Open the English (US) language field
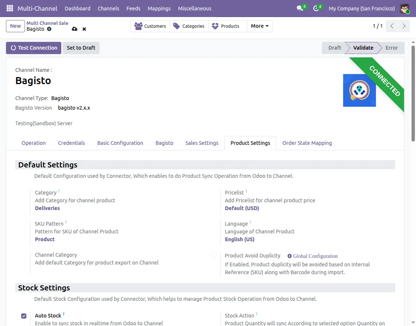This screenshot has width=416, height=326. 240,239
